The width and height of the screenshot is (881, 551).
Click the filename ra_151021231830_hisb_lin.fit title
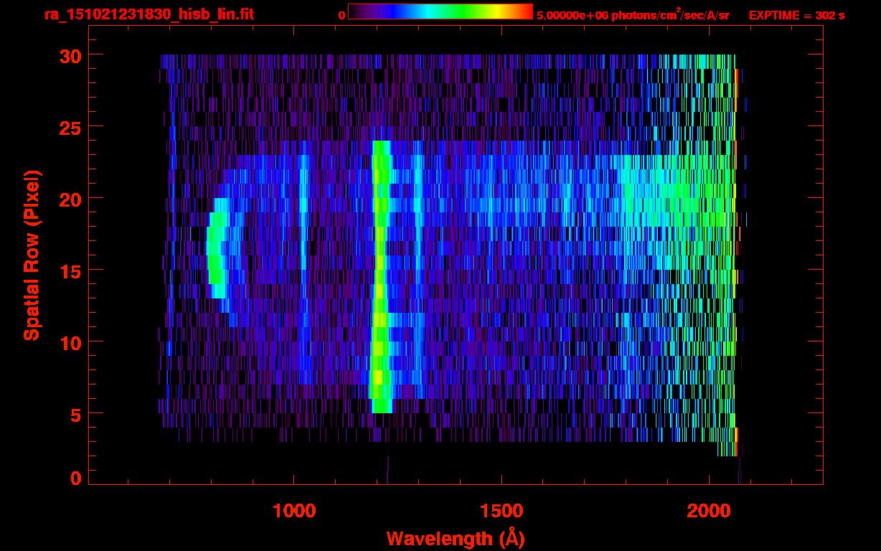tap(149, 14)
